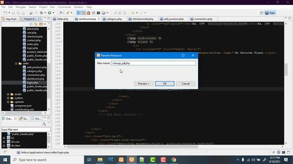Select the Web perspective button

pos(270,13)
